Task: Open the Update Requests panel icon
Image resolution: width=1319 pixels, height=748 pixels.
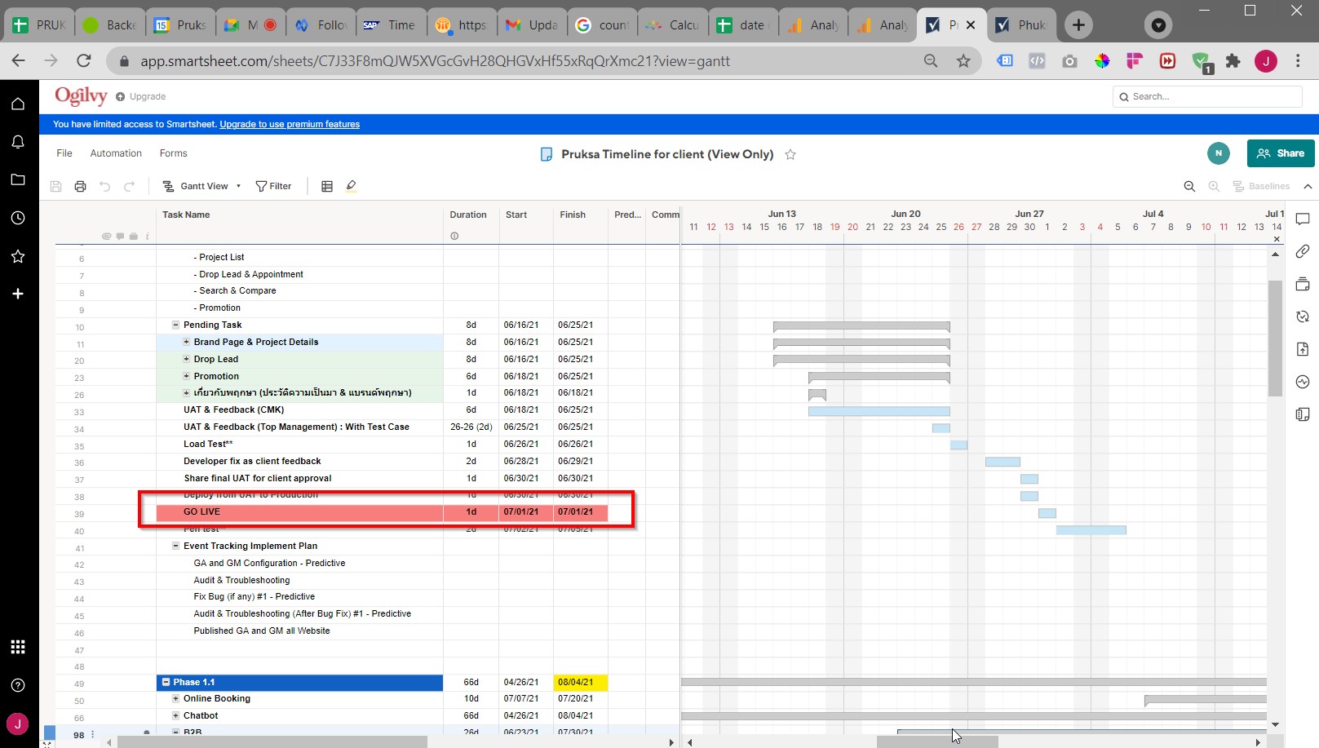Action: tap(1303, 316)
